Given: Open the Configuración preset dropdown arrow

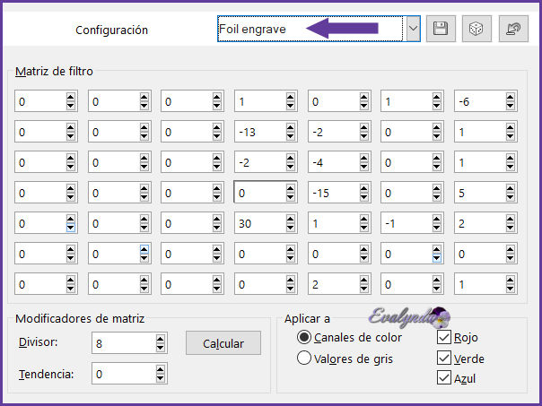Looking at the screenshot, I should pyautogui.click(x=413, y=29).
